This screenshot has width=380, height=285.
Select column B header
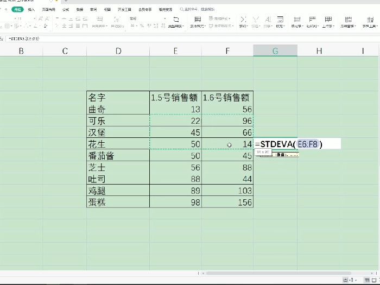pyautogui.click(x=21, y=51)
